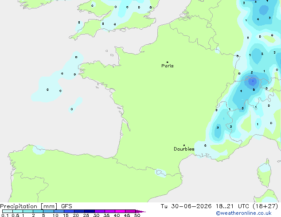Click the legend label '20'

pos(76,215)
